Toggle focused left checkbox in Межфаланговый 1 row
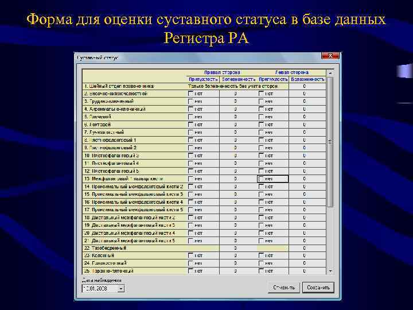 pyautogui.click(x=261, y=179)
